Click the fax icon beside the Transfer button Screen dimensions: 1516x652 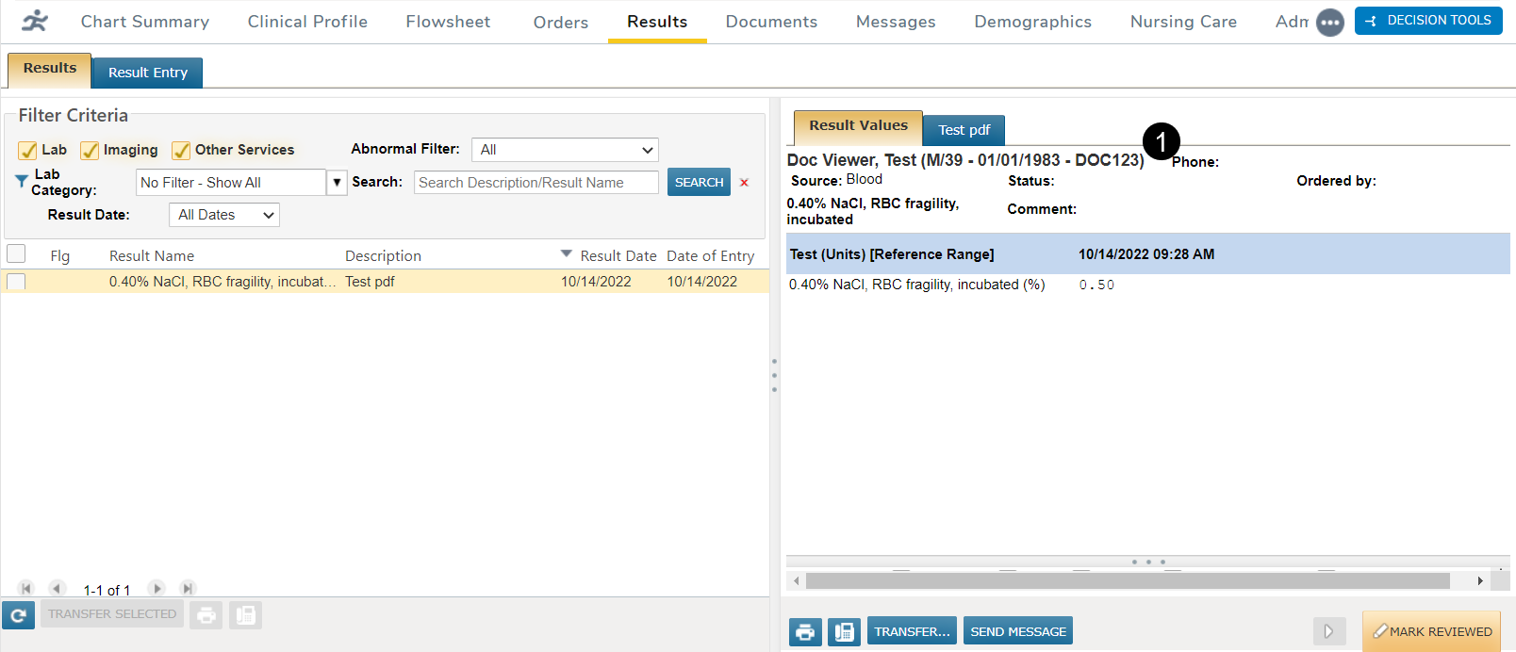point(844,631)
